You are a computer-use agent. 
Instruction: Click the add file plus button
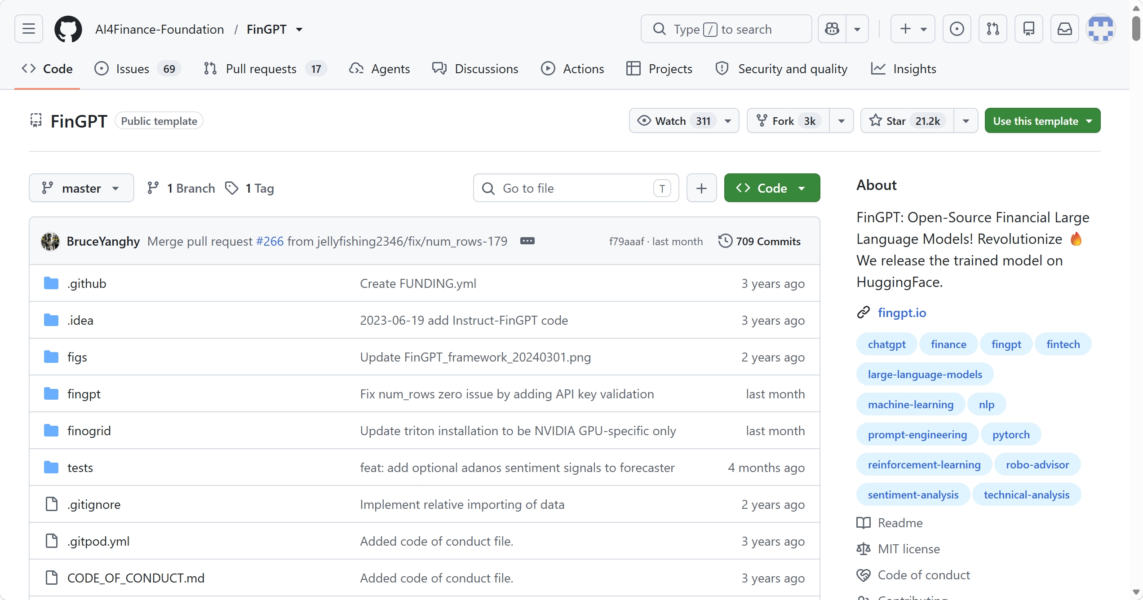(x=701, y=188)
